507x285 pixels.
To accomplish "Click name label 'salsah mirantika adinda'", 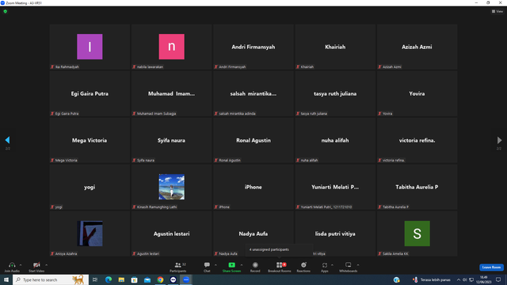I will tap(238, 113).
